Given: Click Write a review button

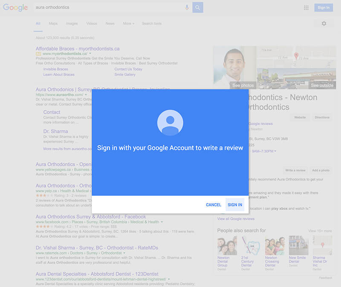Looking at the screenshot, I should (x=295, y=170).
